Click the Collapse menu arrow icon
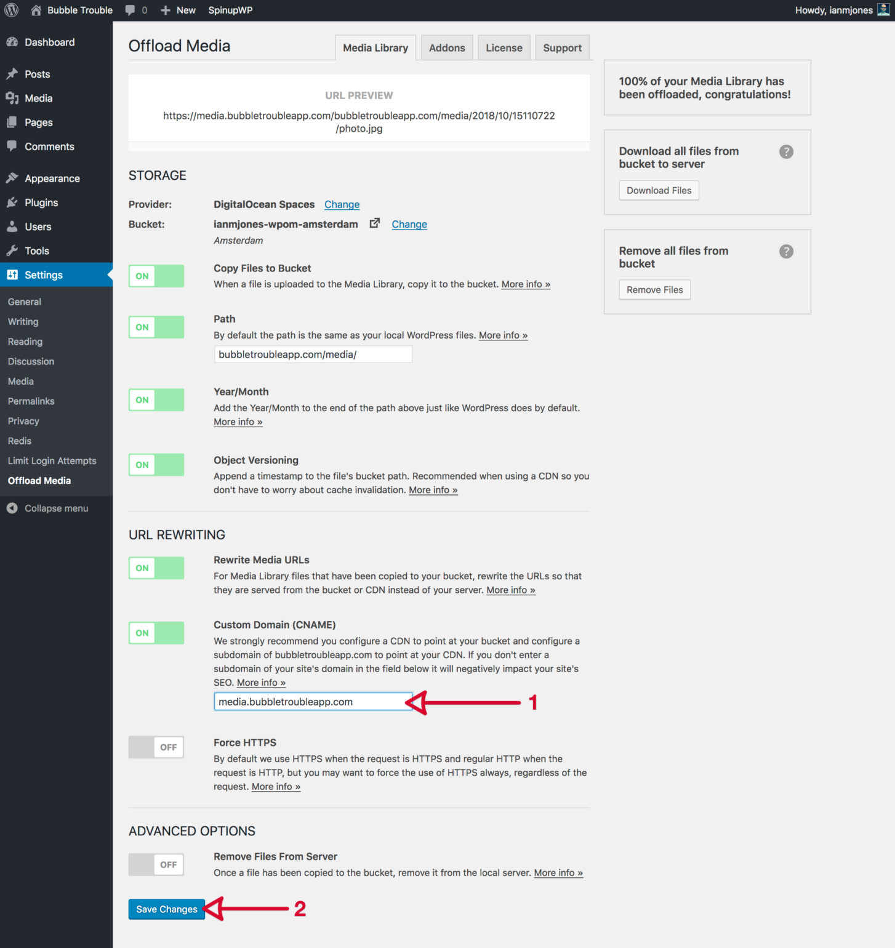This screenshot has width=895, height=948. [x=12, y=508]
